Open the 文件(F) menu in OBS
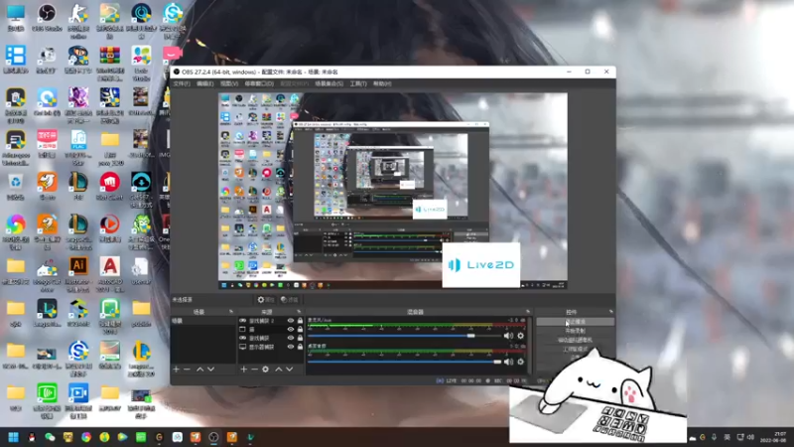The image size is (794, 447). coord(182,83)
